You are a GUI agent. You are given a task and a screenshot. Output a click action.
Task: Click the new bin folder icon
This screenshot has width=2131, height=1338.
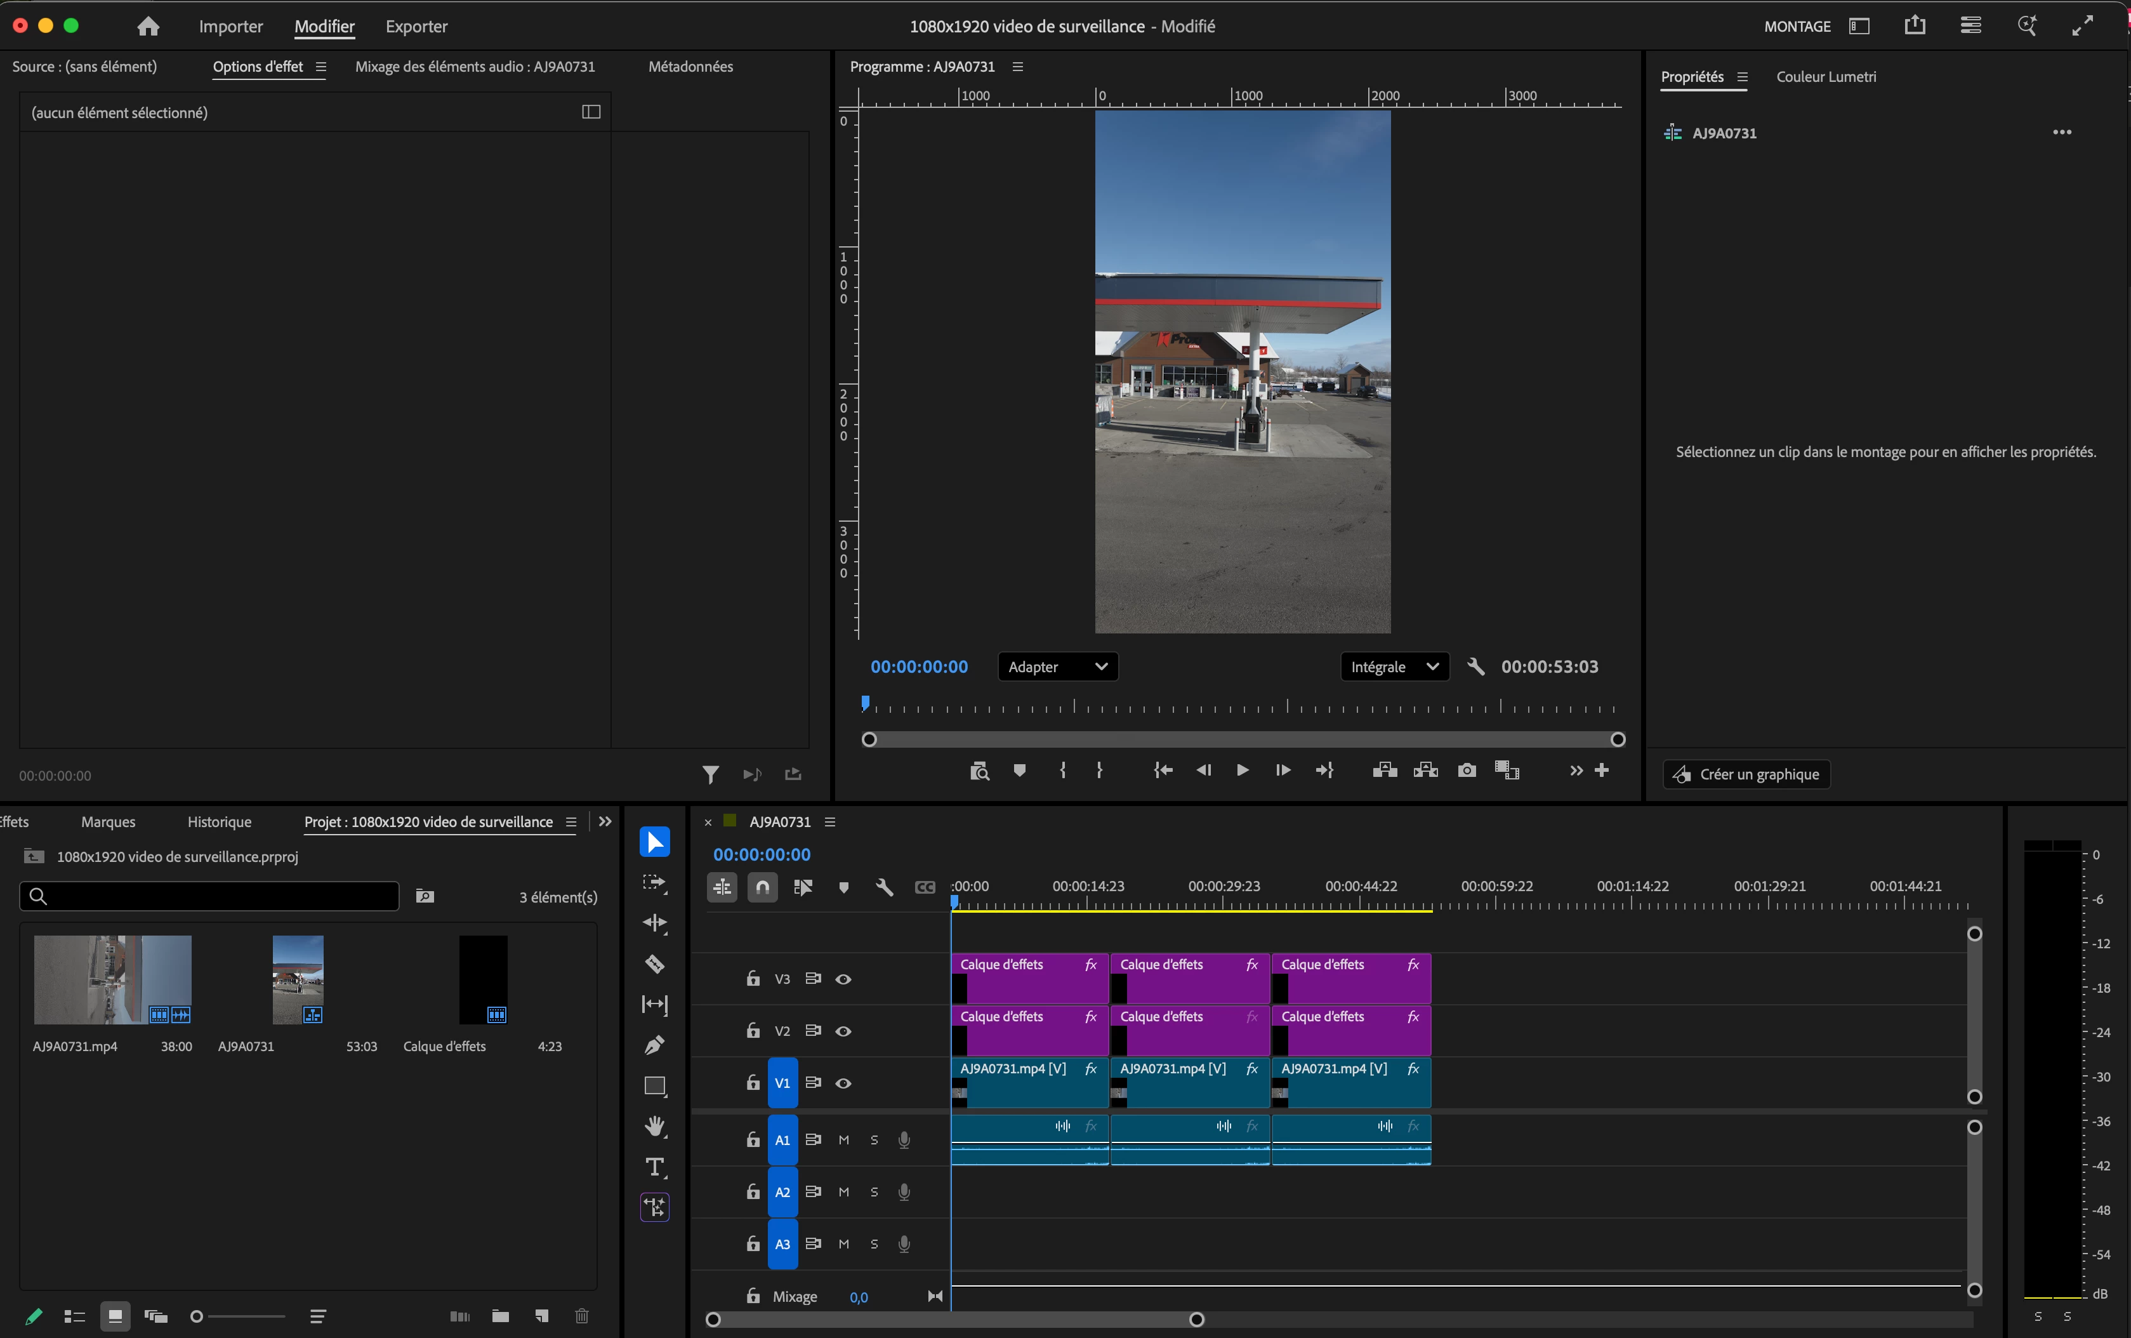[501, 1316]
